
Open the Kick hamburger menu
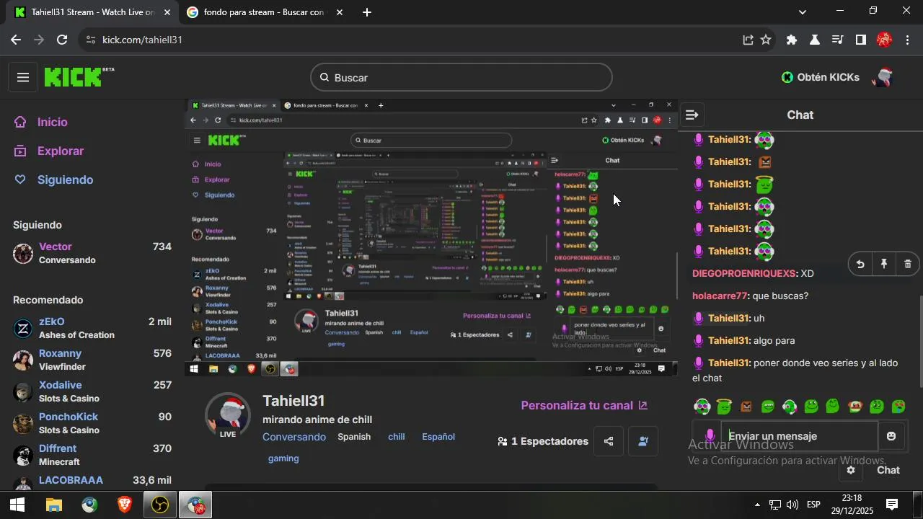point(22,77)
